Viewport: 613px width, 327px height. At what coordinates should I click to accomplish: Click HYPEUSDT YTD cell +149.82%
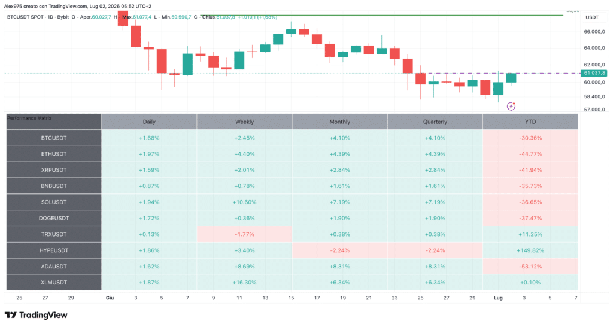click(530, 250)
